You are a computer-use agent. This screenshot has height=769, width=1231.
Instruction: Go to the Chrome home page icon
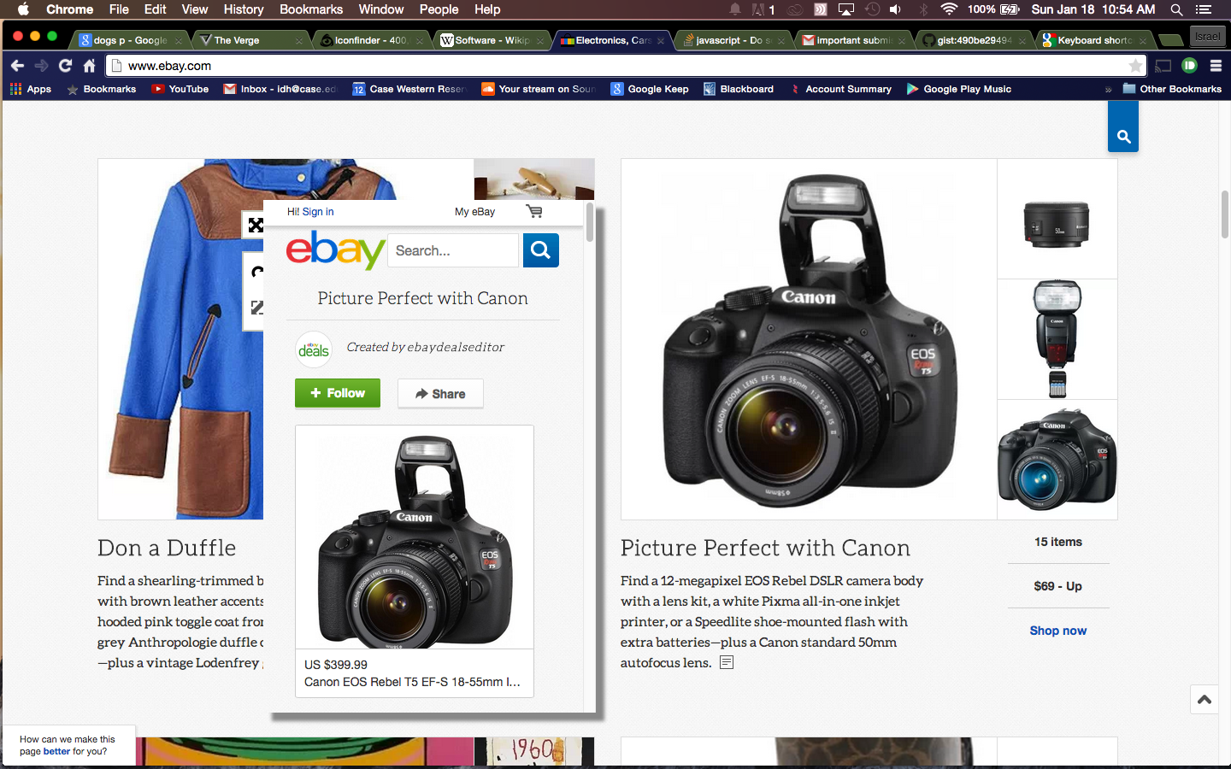(x=89, y=66)
